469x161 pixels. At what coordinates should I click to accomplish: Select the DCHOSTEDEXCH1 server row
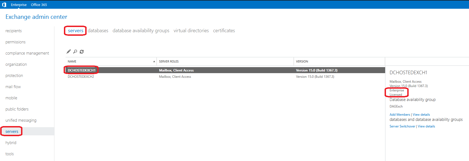[x=82, y=70]
